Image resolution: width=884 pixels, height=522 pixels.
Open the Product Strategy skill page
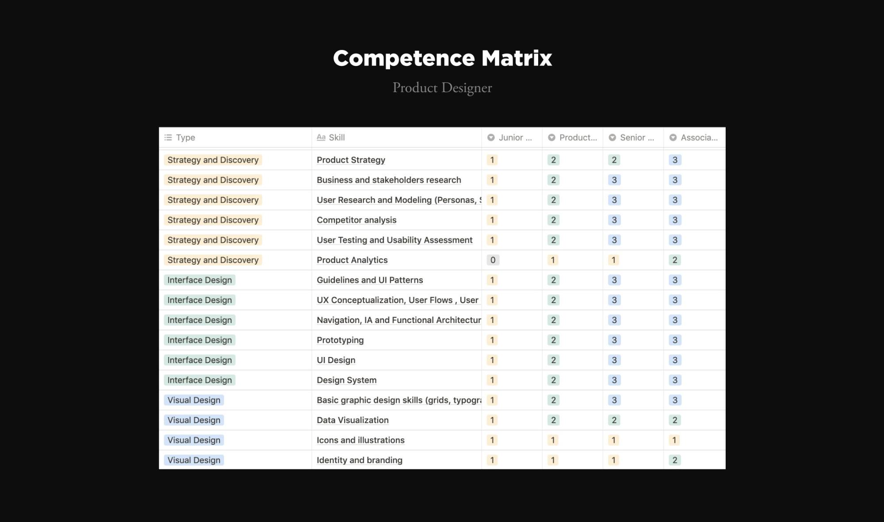point(351,160)
